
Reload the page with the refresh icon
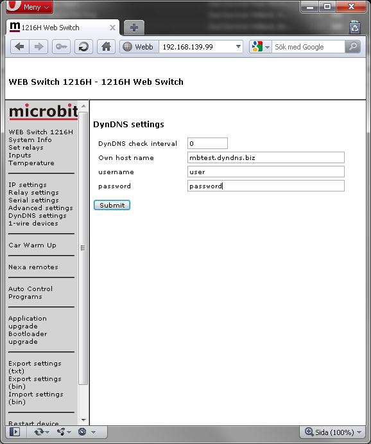pyautogui.click(x=83, y=47)
